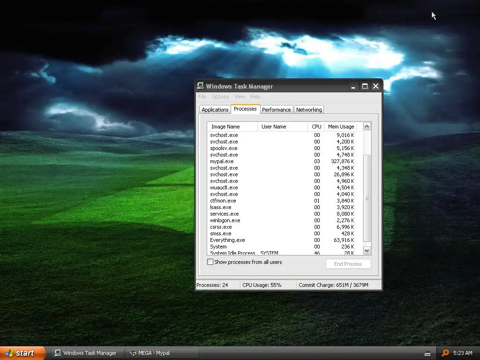The height and width of the screenshot is (360, 480).
Task: Click the Task Manager title bar icon
Action: point(200,86)
